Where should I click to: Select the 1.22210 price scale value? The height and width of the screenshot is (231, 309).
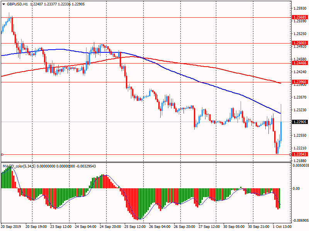(x=300, y=148)
